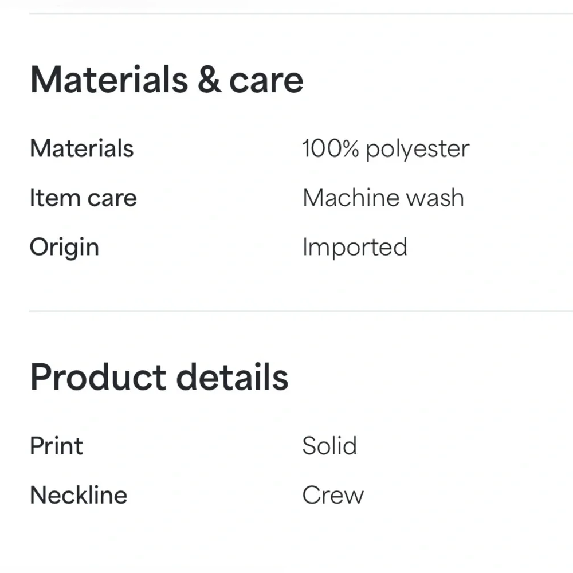This screenshot has width=573, height=573.
Task: Select the Materials label
Action: [81, 149]
